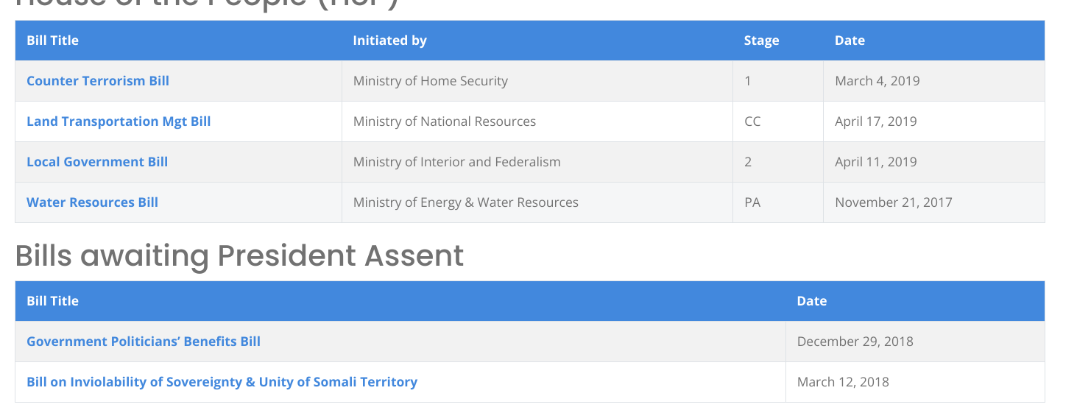The height and width of the screenshot is (410, 1077).
Task: Click the PA stage value
Action: [x=752, y=202]
